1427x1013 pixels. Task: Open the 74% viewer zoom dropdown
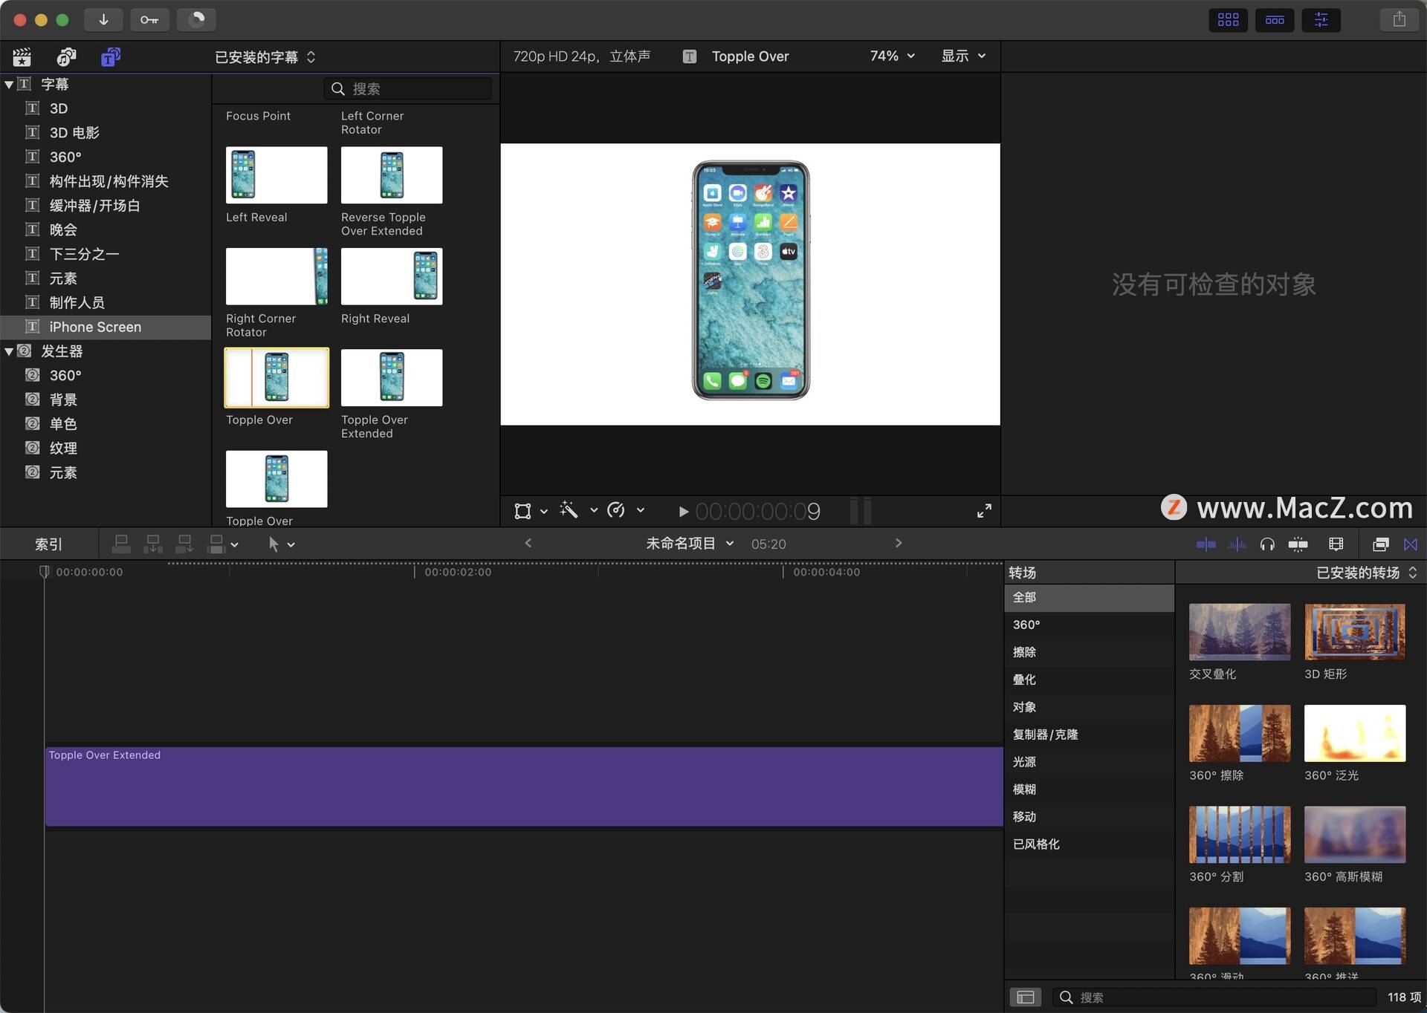(892, 56)
